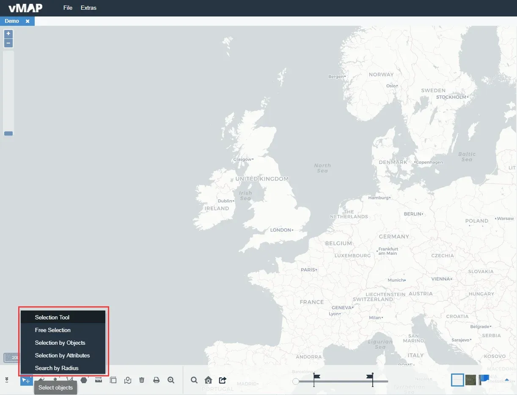The width and height of the screenshot is (517, 395).
Task: Choose Selection by Objects menu entry
Action: click(x=63, y=343)
